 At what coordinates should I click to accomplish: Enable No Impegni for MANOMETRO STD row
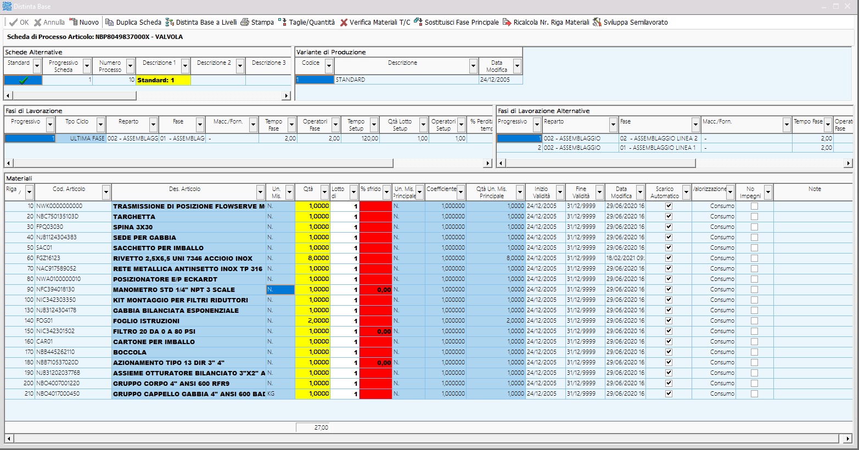pyautogui.click(x=754, y=289)
